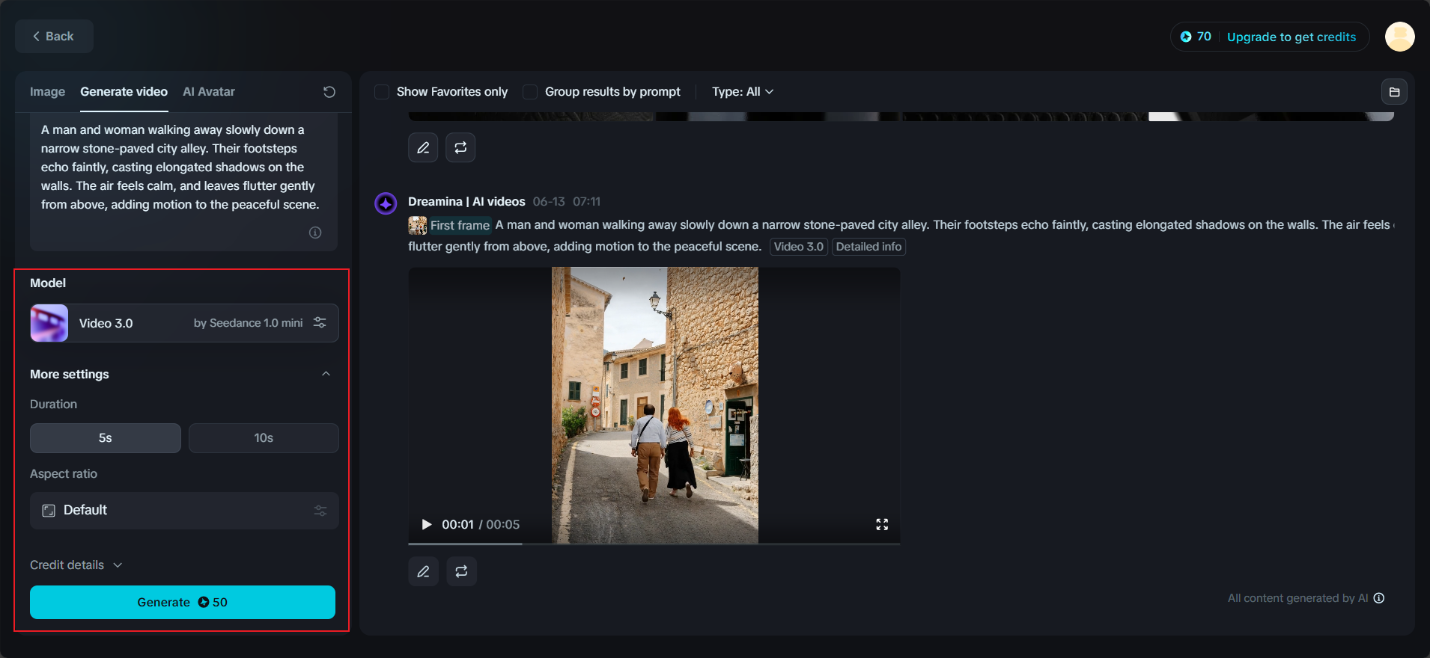The height and width of the screenshot is (658, 1430).
Task: Open the First frame thumbnail image
Action: 418,225
